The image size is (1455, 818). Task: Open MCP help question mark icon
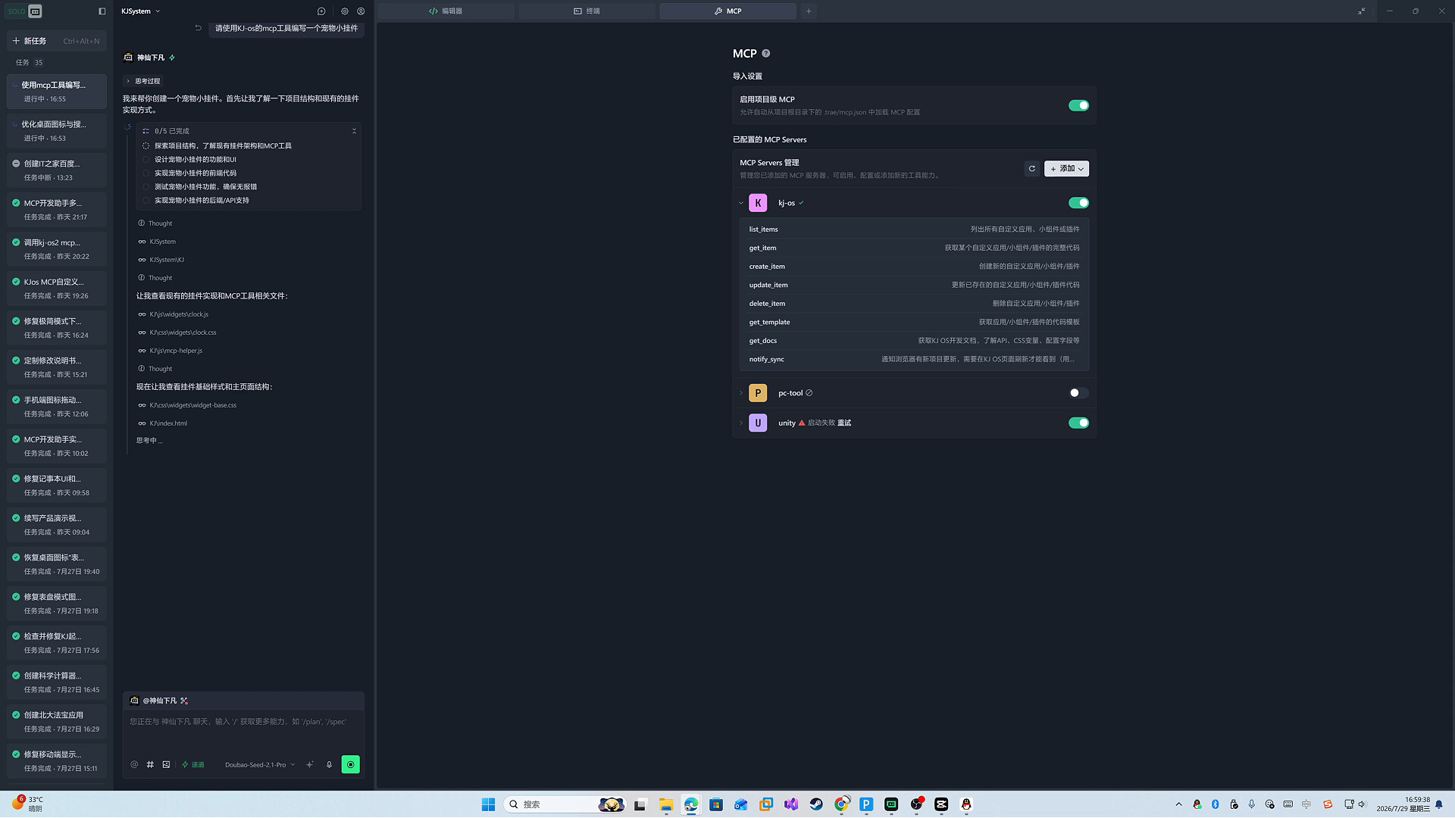click(x=766, y=54)
